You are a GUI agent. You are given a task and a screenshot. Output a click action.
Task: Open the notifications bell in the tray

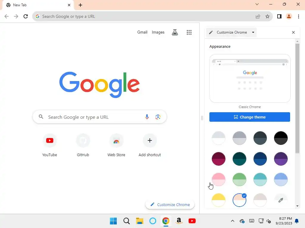pos(297,221)
